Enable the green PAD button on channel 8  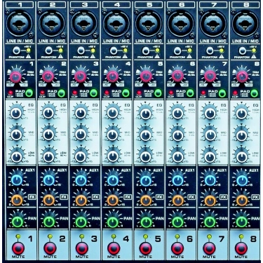pos(254,93)
